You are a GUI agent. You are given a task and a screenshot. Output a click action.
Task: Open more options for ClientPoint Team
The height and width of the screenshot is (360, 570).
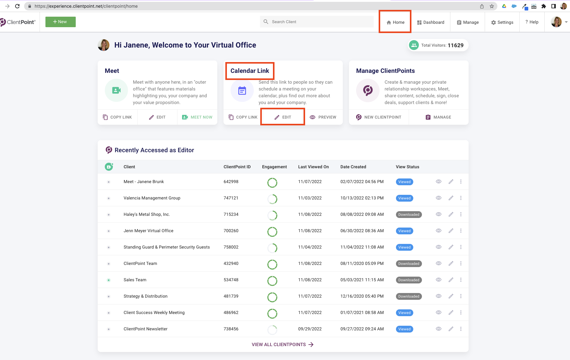[461, 263]
